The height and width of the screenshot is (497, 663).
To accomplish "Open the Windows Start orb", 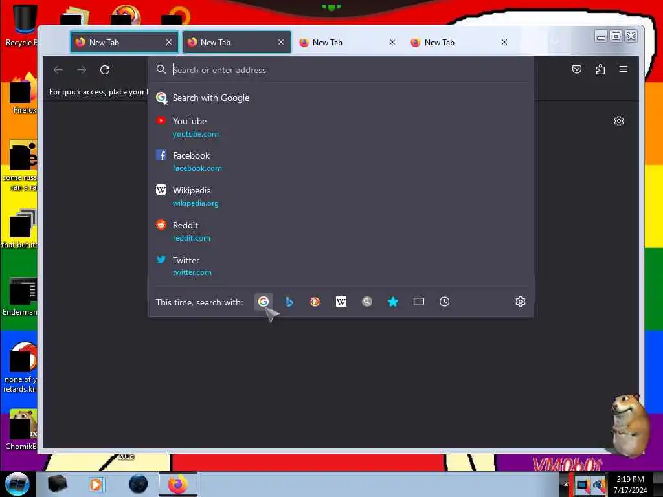I will coord(17,484).
